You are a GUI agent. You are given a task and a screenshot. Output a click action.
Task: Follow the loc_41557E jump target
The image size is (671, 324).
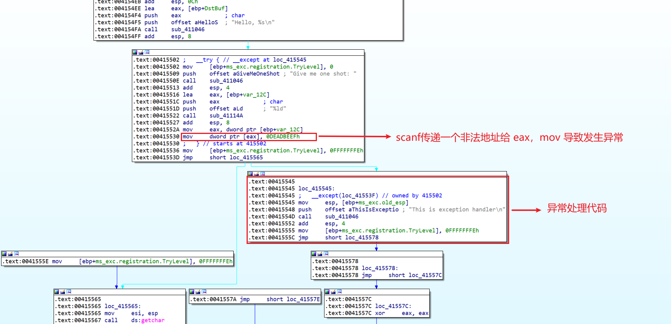303,299
